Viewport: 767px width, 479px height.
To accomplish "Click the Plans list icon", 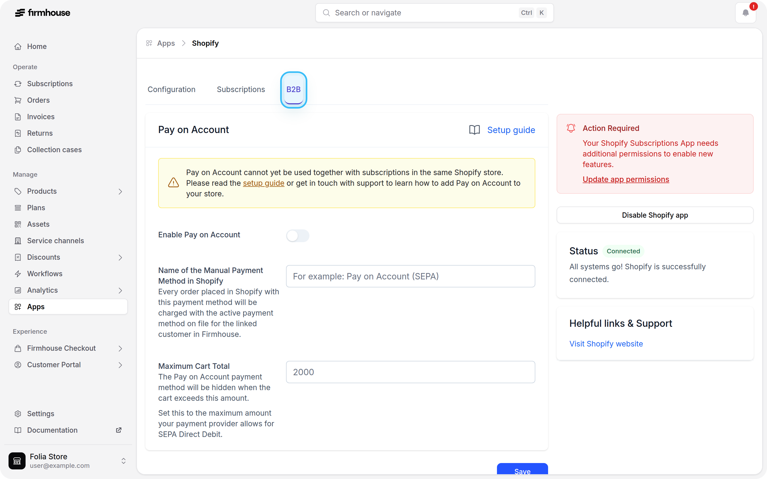I will (18, 208).
